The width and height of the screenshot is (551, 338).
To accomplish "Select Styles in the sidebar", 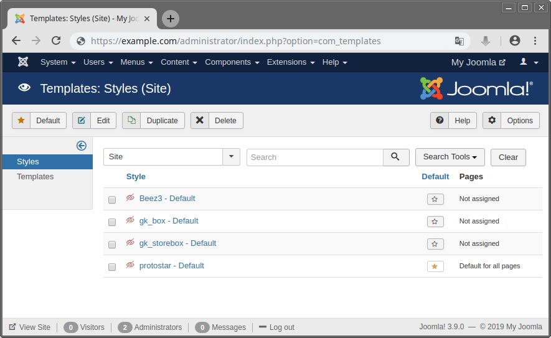I will 47,162.
